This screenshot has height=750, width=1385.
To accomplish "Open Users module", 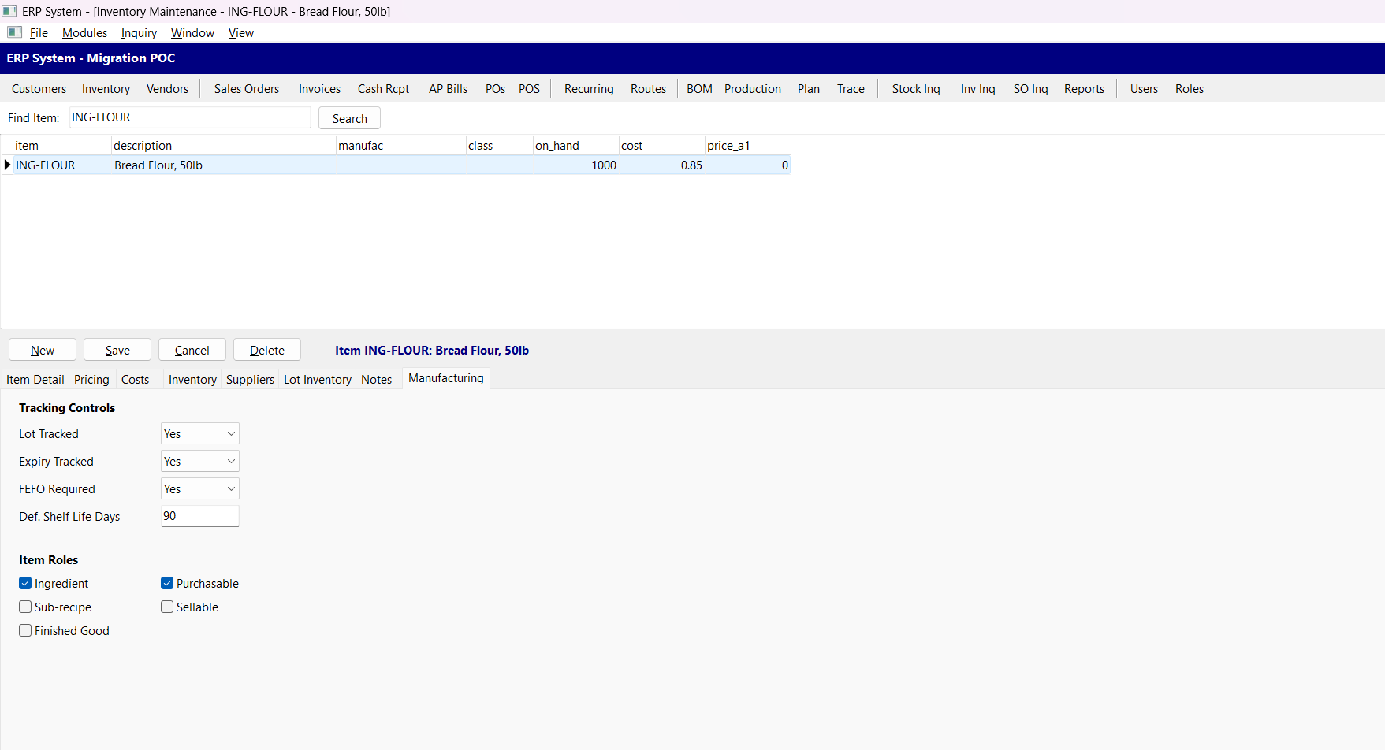I will click(x=1144, y=88).
